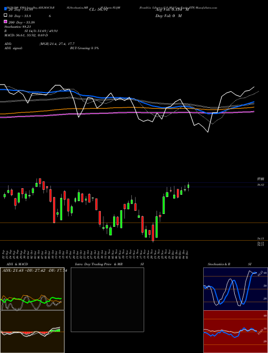
Task: Click the 'Intra Day Trading Price & MR' title
Action: (99, 264)
